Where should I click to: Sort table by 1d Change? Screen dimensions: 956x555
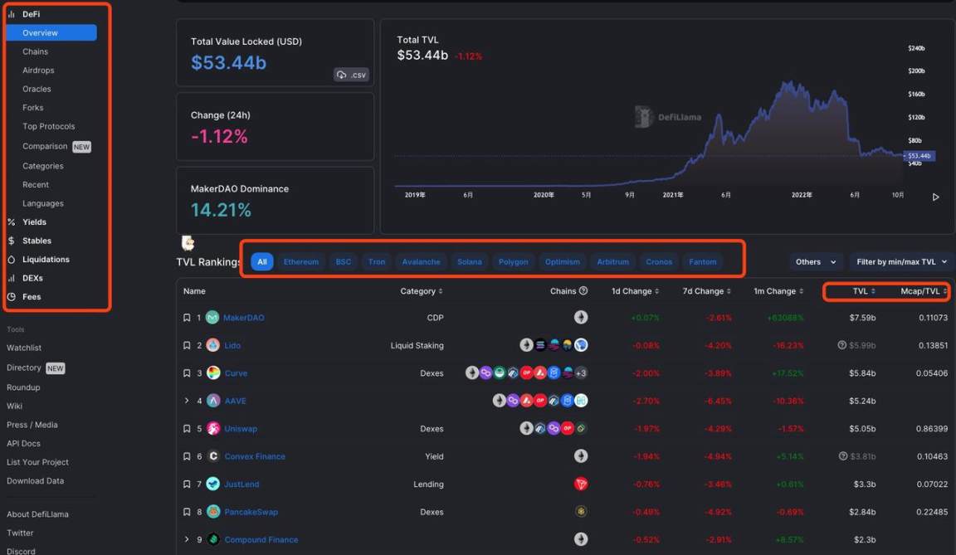636,291
